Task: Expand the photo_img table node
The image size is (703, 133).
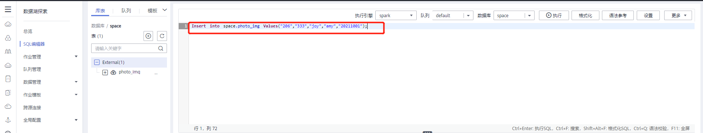Action: coord(105,72)
